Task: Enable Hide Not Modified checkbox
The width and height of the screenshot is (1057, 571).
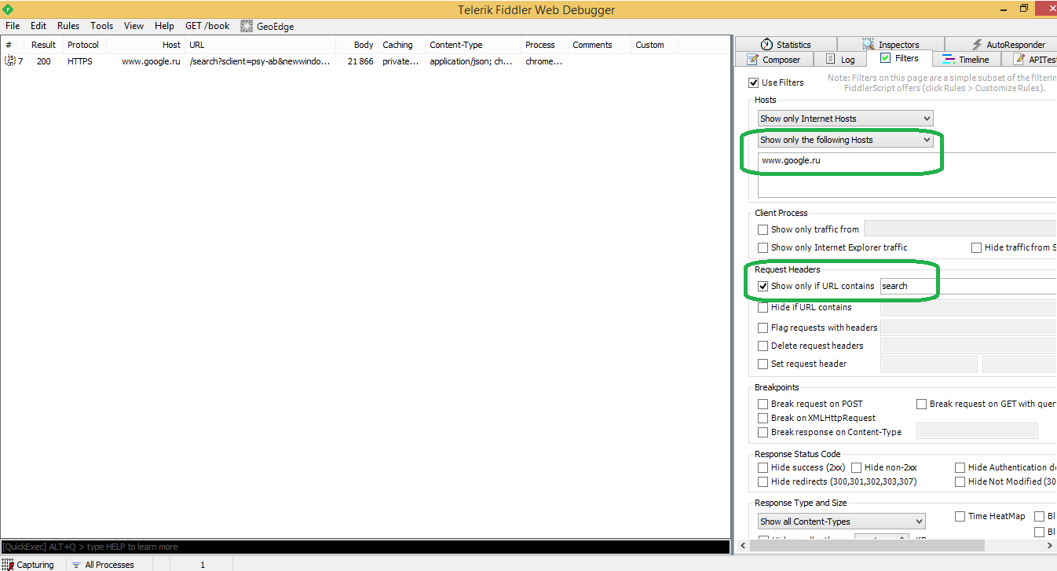Action: 960,481
